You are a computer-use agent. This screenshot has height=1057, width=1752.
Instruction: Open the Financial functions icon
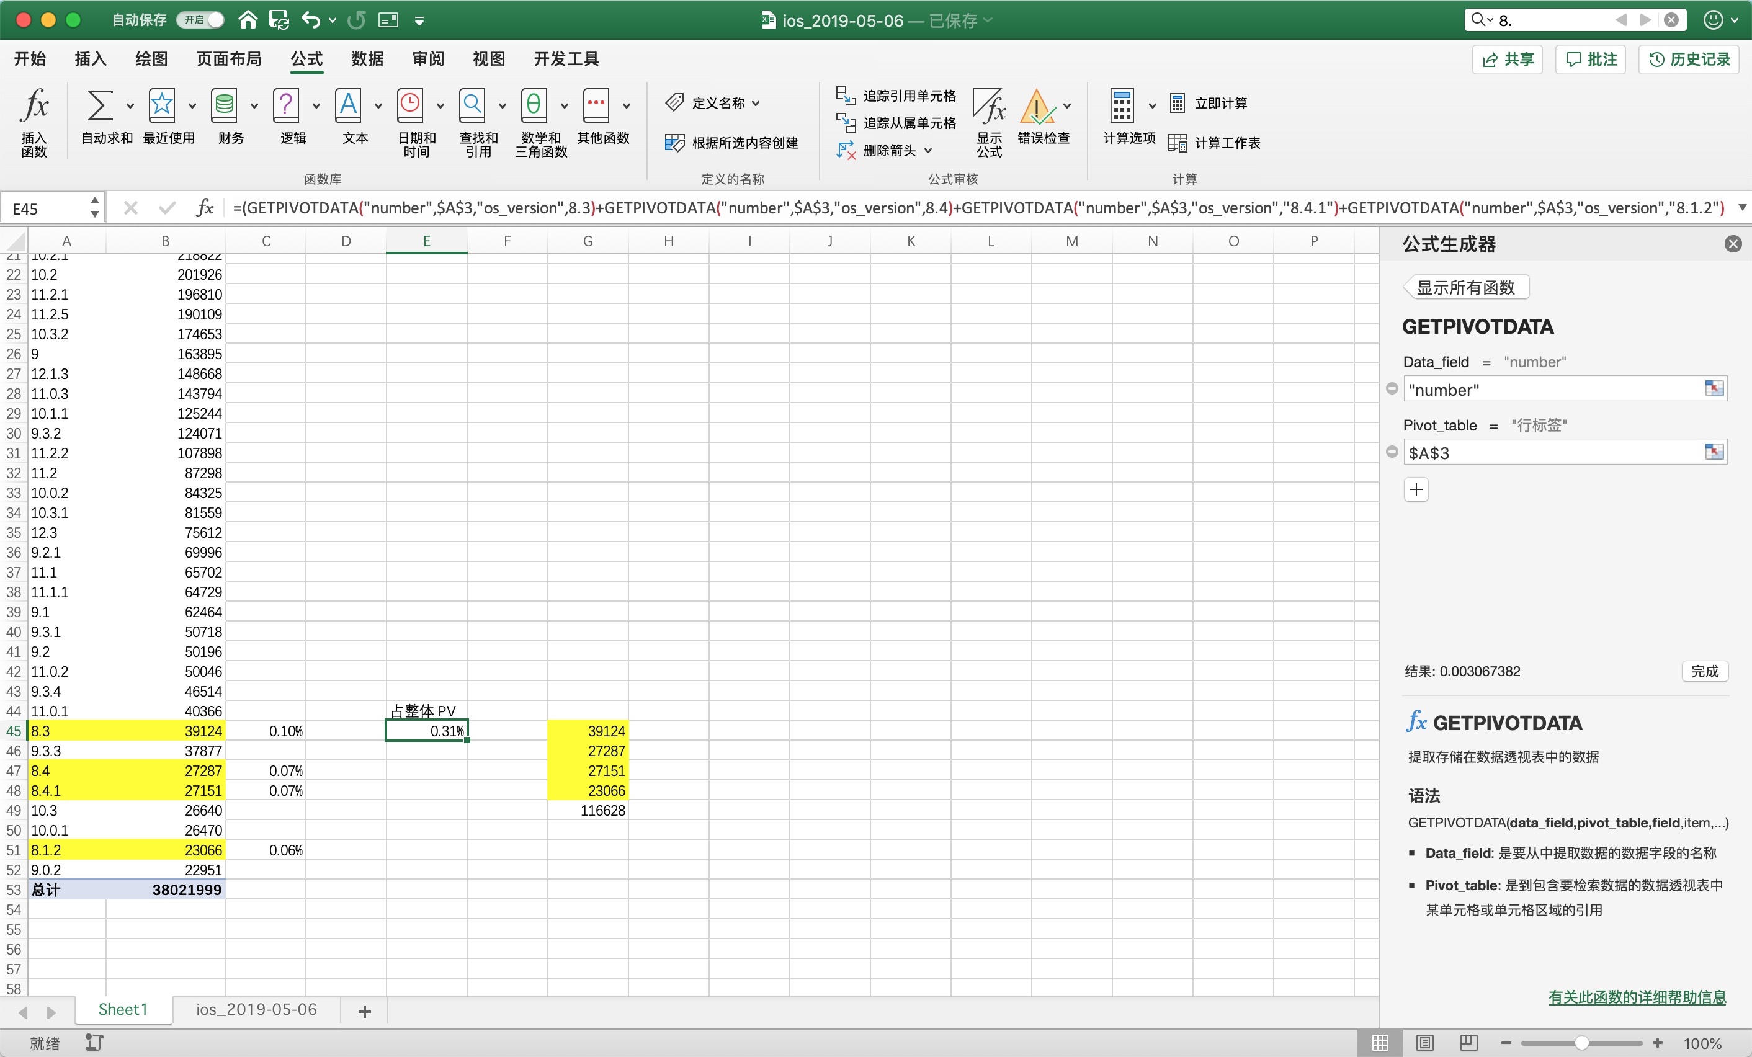pyautogui.click(x=224, y=105)
